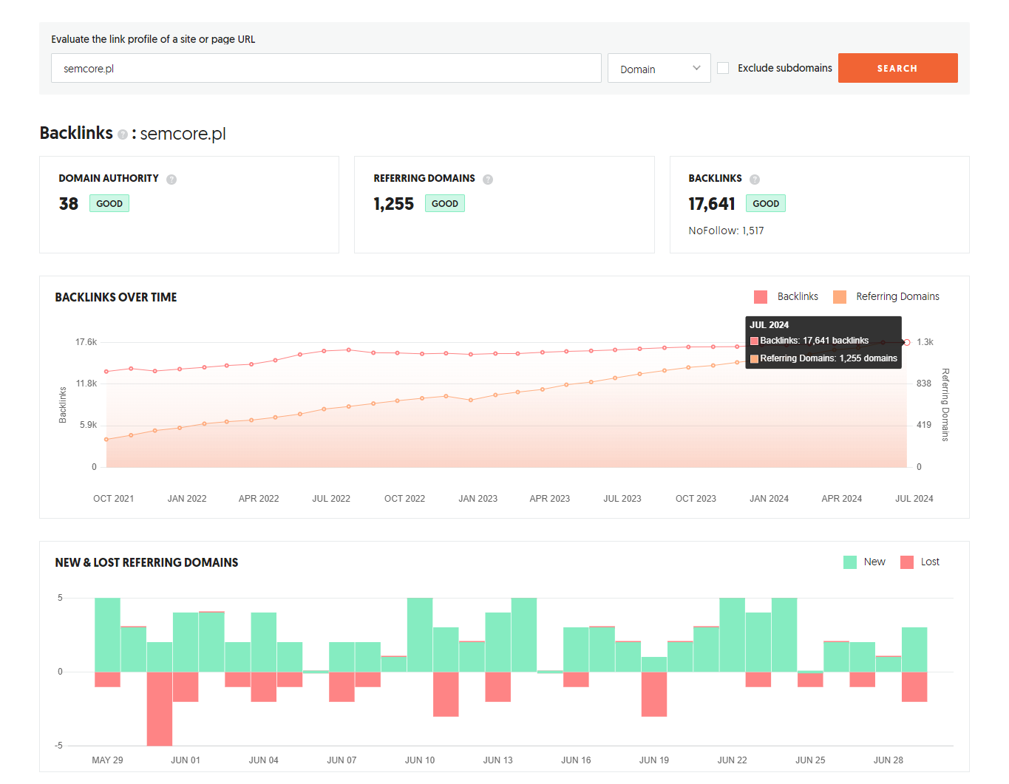1009x784 pixels.
Task: Toggle Referring Domains legend swatch
Action: pyautogui.click(x=840, y=297)
